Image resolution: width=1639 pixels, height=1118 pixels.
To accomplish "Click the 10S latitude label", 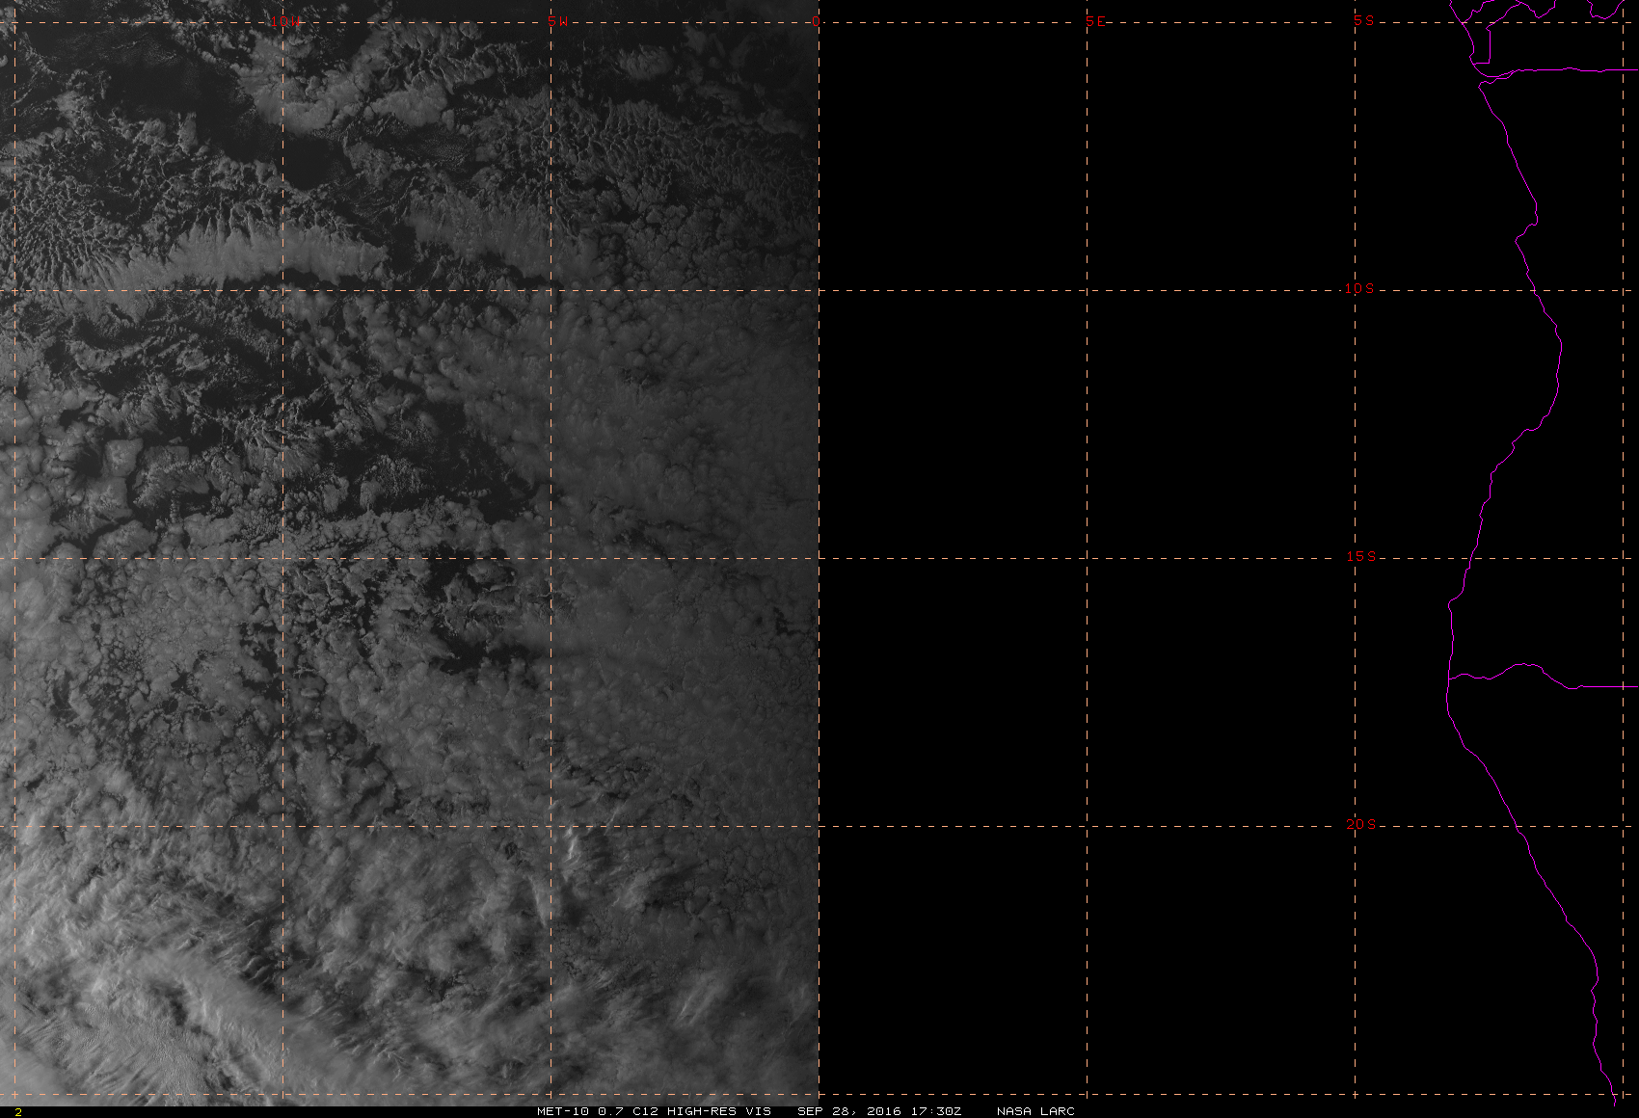I will pyautogui.click(x=1359, y=288).
